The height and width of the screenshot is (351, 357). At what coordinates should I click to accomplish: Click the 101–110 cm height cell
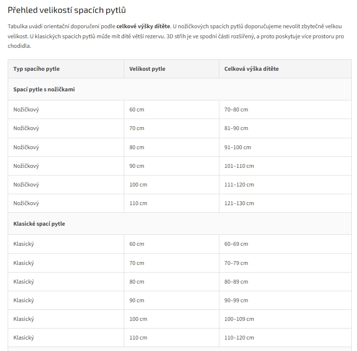[x=285, y=166]
